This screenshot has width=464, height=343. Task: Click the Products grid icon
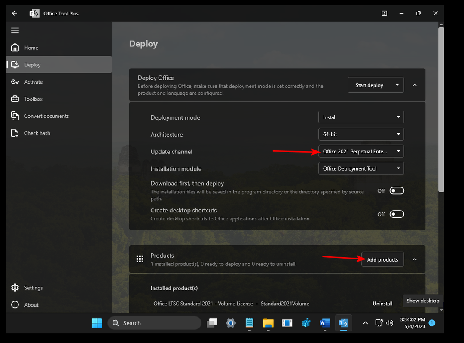(x=140, y=259)
